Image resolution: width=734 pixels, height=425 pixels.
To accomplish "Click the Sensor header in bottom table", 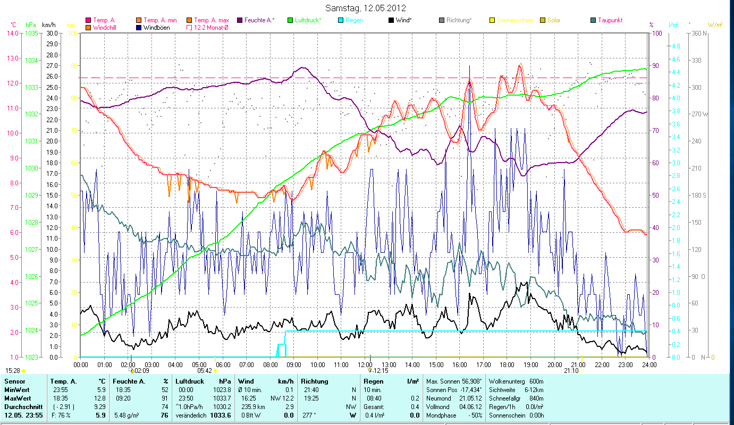I will pyautogui.click(x=14, y=381).
